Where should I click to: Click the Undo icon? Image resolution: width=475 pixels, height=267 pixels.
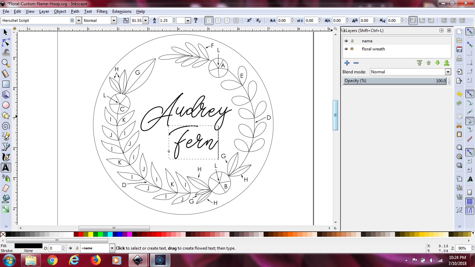click(x=459, y=94)
